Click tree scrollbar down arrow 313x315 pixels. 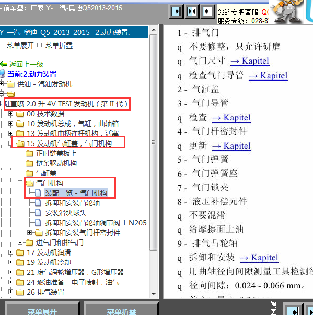pos(154,294)
